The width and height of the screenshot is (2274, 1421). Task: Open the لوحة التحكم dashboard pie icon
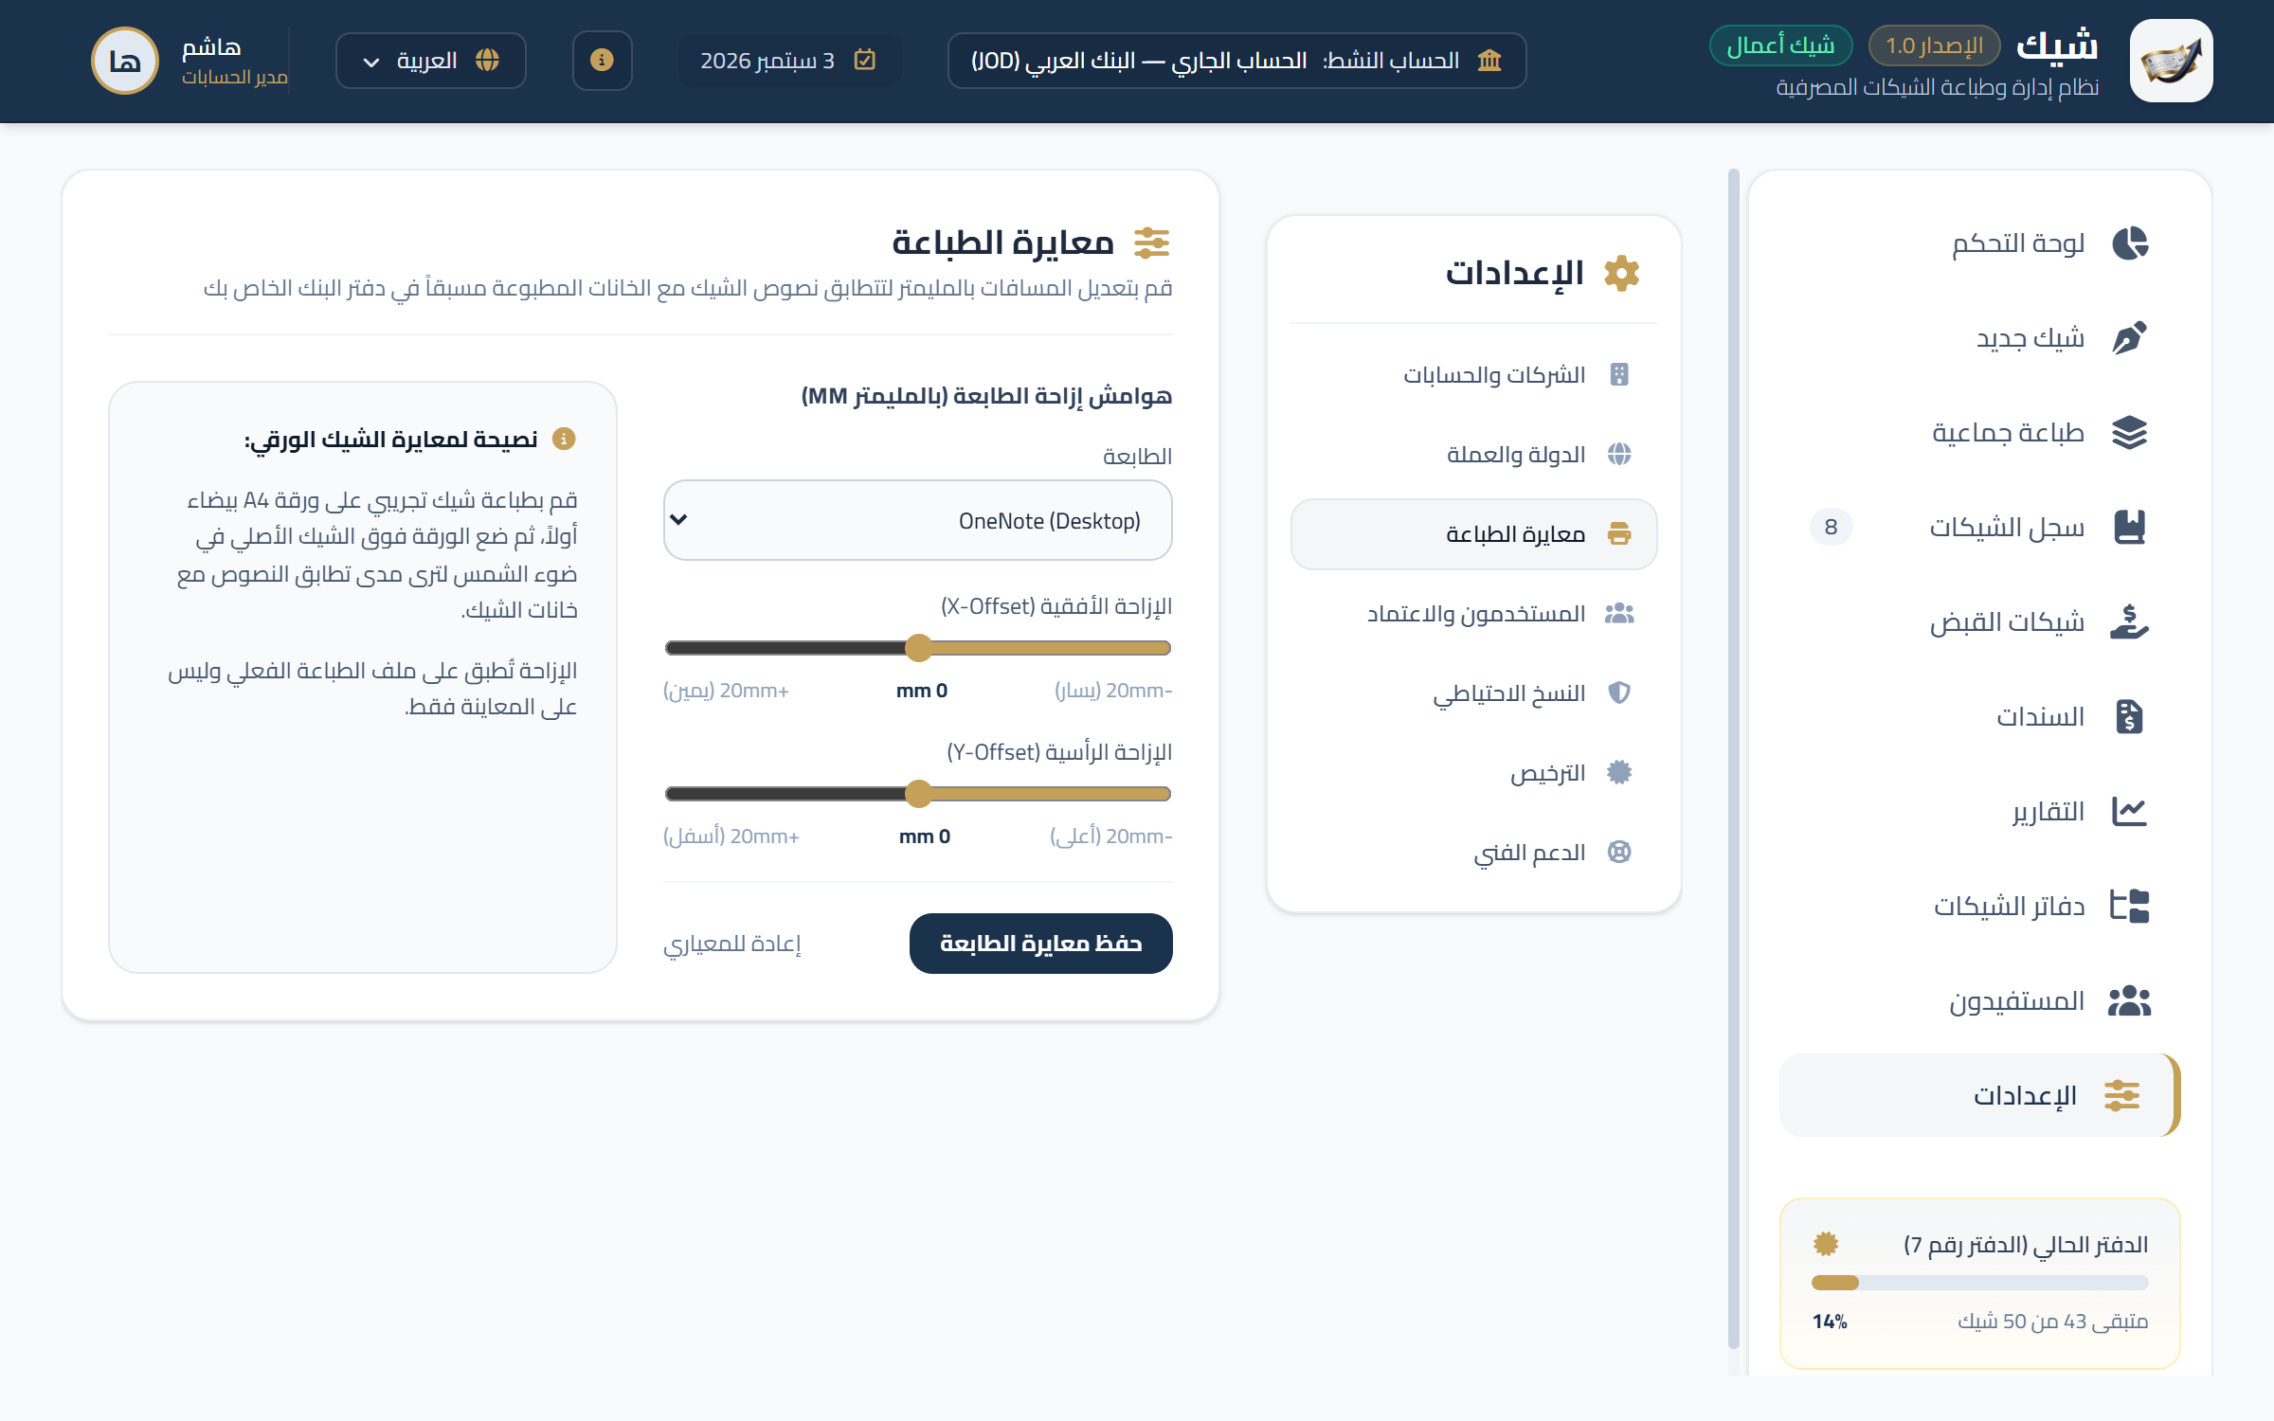click(x=2129, y=243)
